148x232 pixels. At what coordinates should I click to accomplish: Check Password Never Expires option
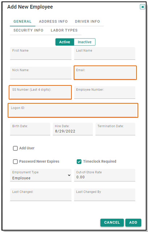[15, 161]
